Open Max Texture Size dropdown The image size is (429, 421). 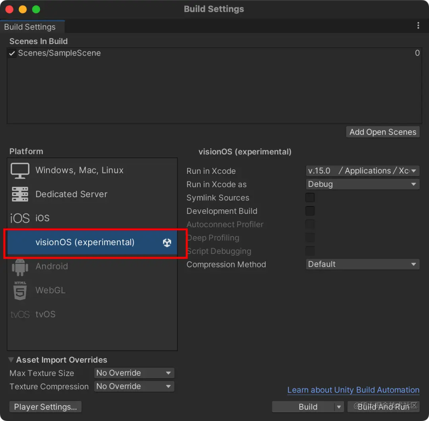coord(134,373)
